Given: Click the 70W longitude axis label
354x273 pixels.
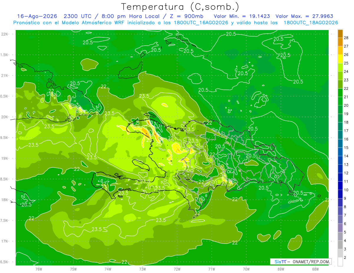Looking at the screenshot, I should pyautogui.click(x=246, y=269).
